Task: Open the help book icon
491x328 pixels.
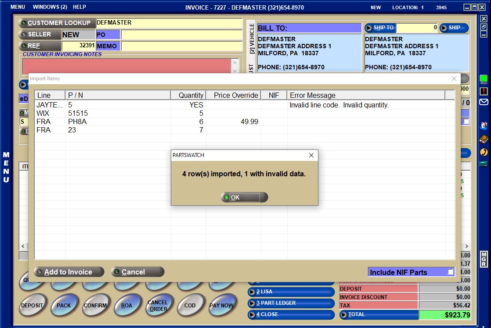Action: coord(484,139)
